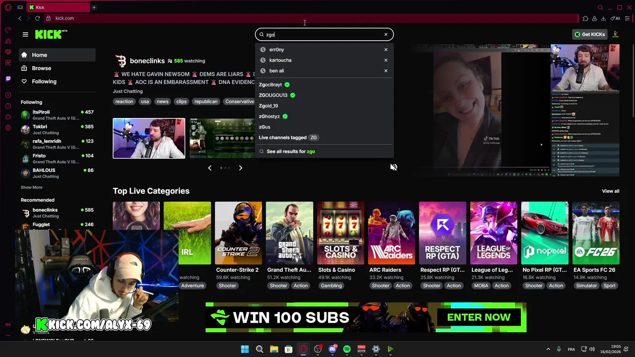Click the republican tag

tap(206, 102)
